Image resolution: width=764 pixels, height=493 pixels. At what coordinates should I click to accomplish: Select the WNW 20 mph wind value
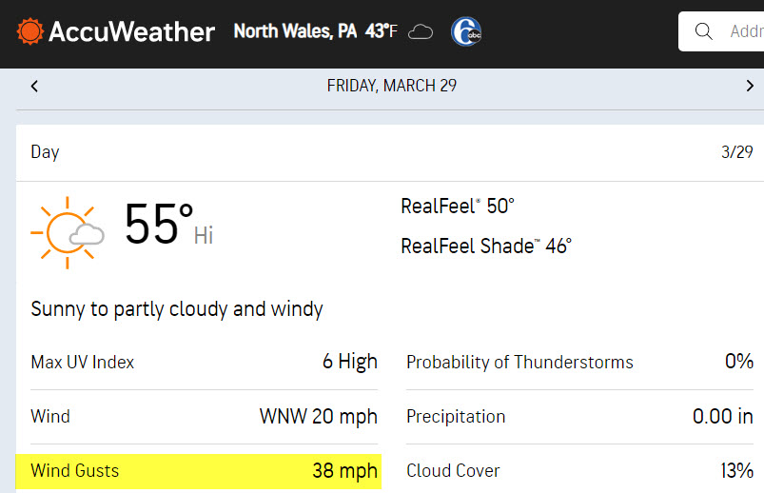[318, 417]
